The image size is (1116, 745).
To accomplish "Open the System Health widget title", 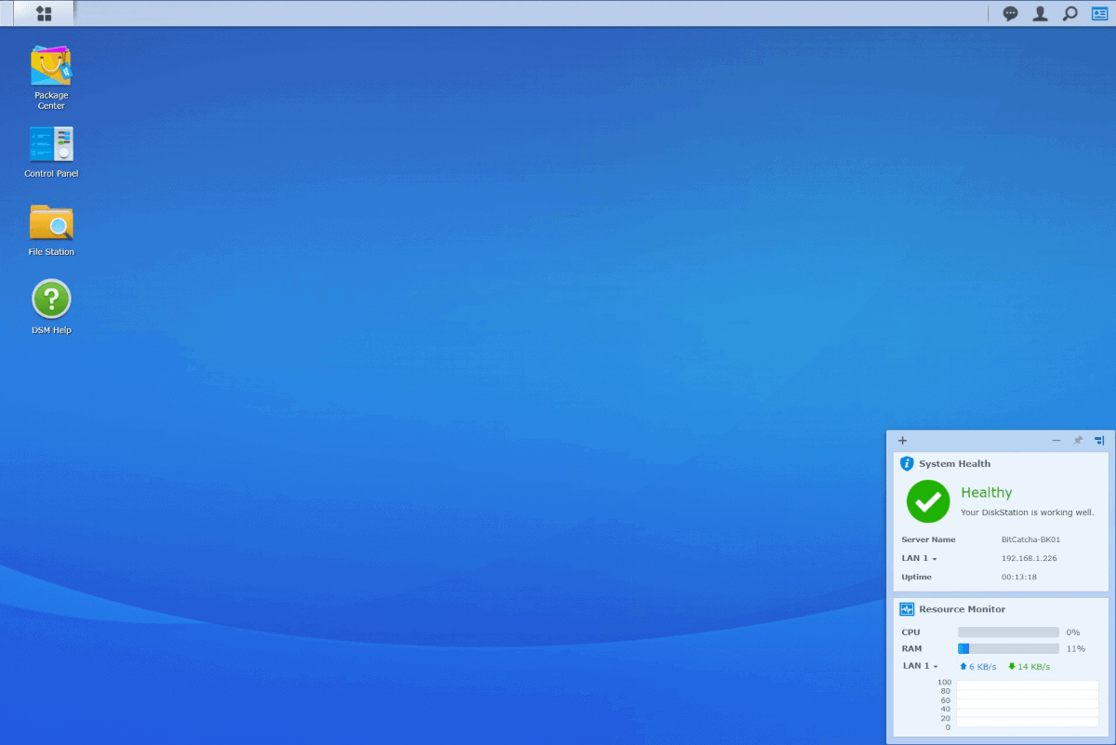I will pyautogui.click(x=954, y=463).
